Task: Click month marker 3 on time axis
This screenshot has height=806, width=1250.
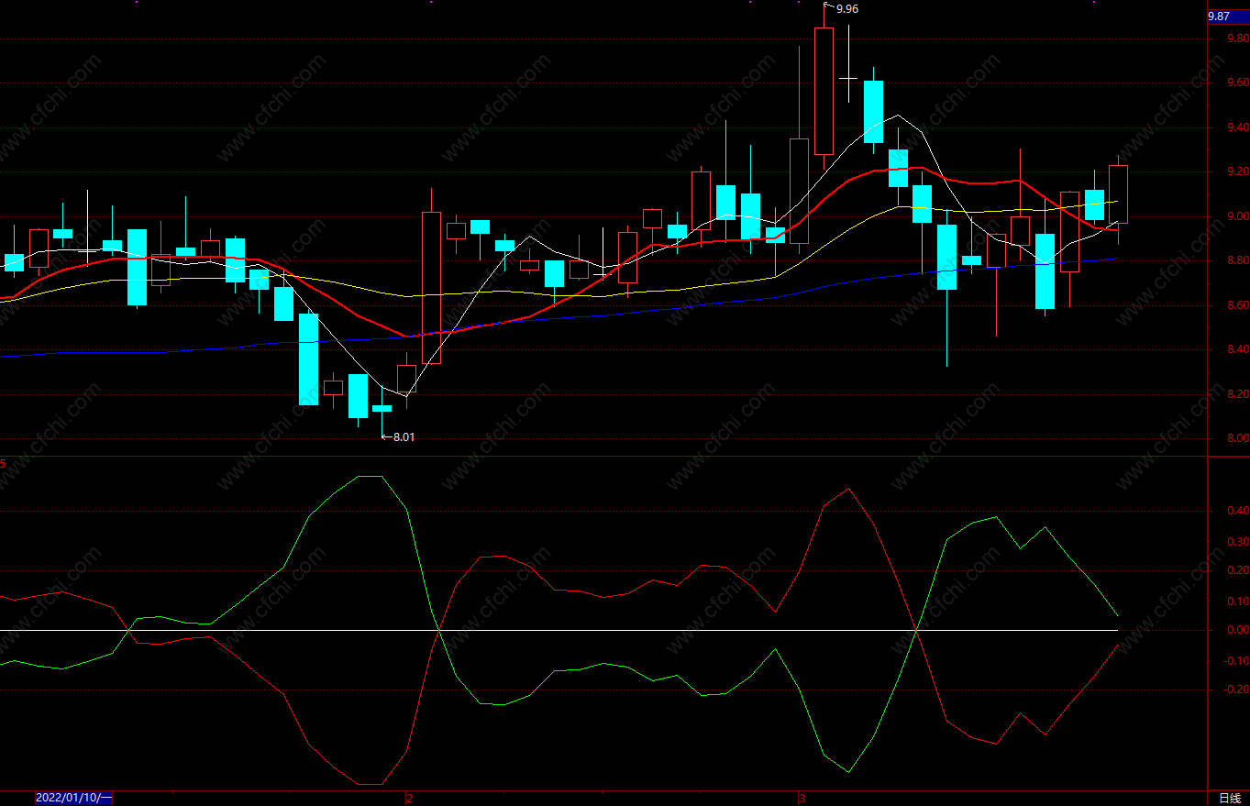Action: (x=802, y=799)
